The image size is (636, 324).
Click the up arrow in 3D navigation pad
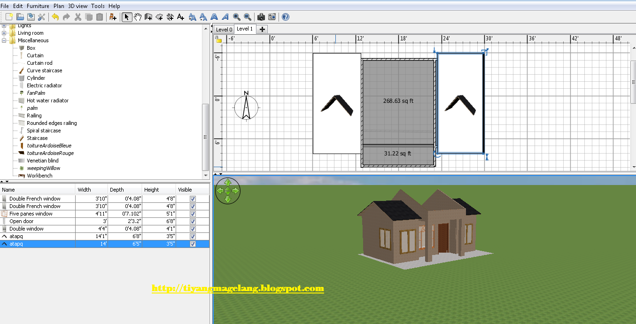pos(228,182)
